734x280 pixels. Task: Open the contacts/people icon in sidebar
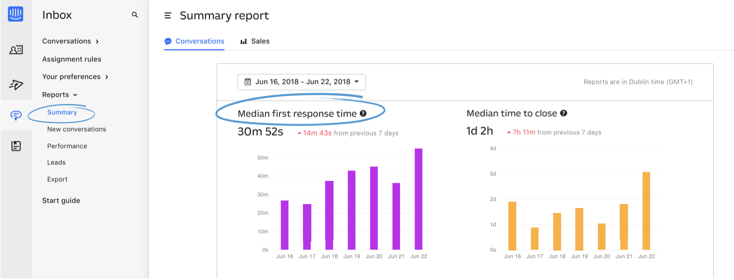[16, 50]
